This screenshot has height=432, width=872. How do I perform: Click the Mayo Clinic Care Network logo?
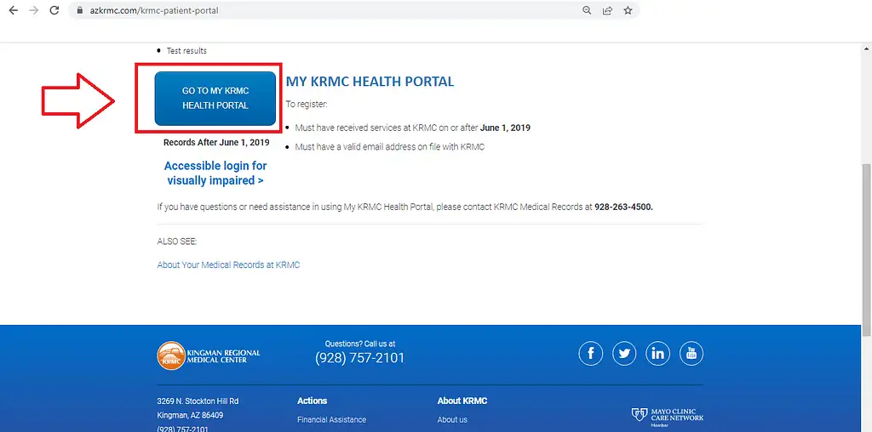668,417
